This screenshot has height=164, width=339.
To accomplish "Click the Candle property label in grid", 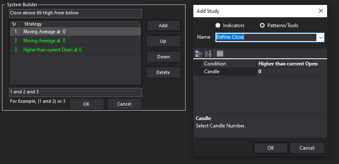I will (x=230, y=72).
